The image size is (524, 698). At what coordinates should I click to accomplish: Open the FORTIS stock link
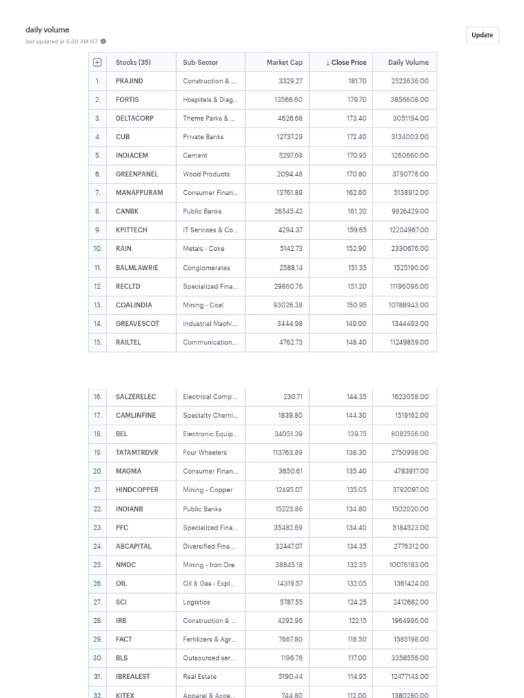(127, 100)
